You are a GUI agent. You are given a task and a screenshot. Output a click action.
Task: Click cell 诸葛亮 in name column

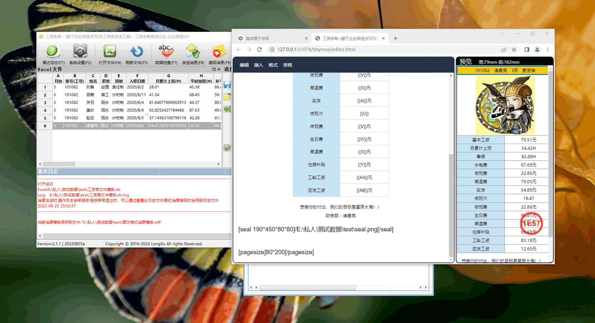click(x=92, y=126)
